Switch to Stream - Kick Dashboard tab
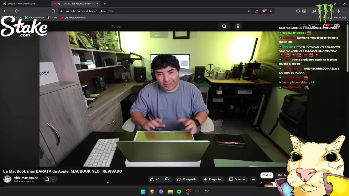 pos(25,4)
